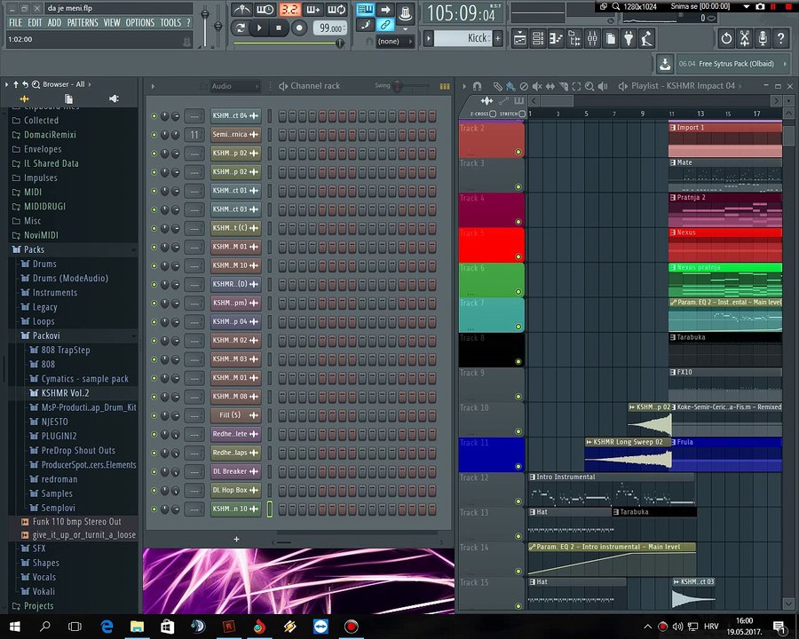Viewport: 799px width, 639px height.
Task: Open the ADD menu
Action: tap(54, 23)
